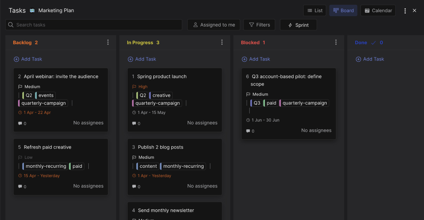The height and width of the screenshot is (220, 424).
Task: Add a task to the Backlog column
Action: pyautogui.click(x=28, y=59)
